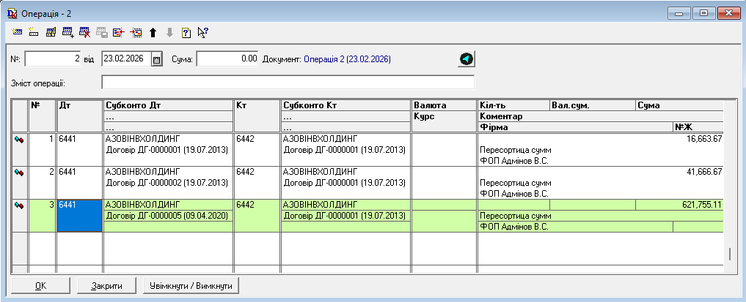This screenshot has height=302, width=746.
Task: Open the help description question mark icon
Action: click(186, 32)
